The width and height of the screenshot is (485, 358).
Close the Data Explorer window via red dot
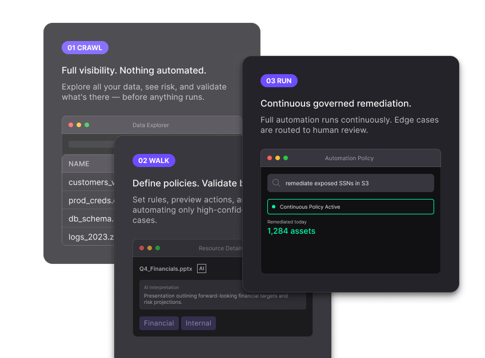click(71, 125)
